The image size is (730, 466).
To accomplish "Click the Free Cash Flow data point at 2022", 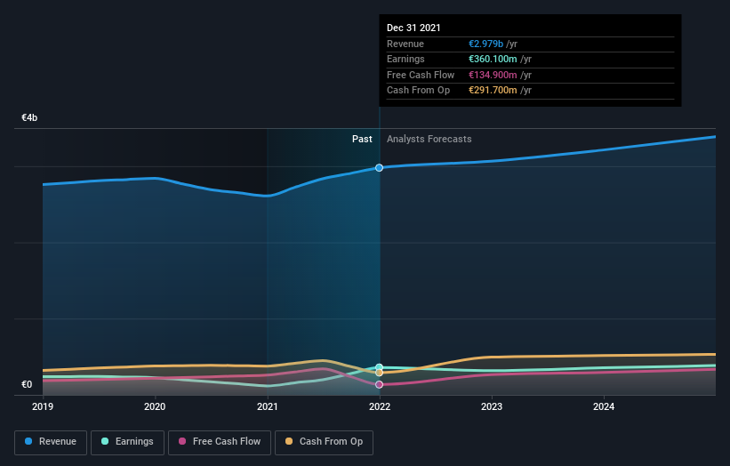I will tap(380, 384).
